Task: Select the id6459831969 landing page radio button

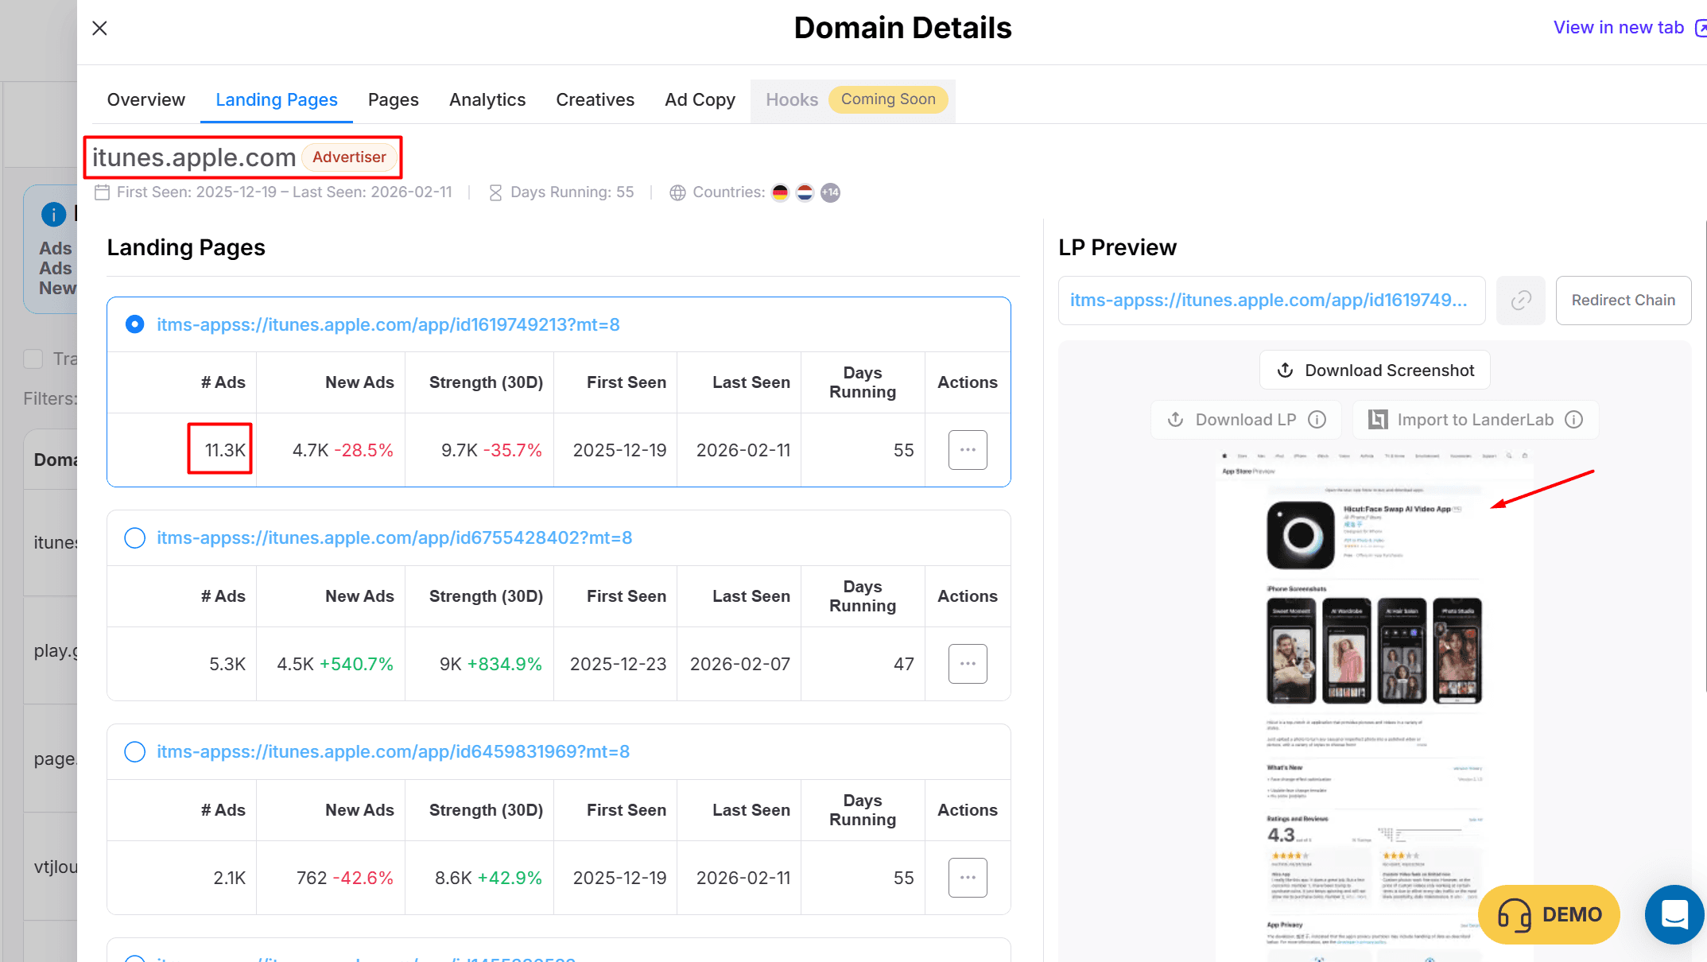Action: 135,752
